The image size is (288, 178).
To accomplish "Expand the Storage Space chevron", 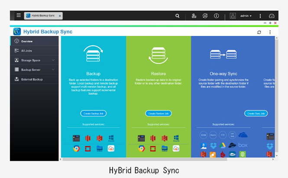I will point(53,60).
